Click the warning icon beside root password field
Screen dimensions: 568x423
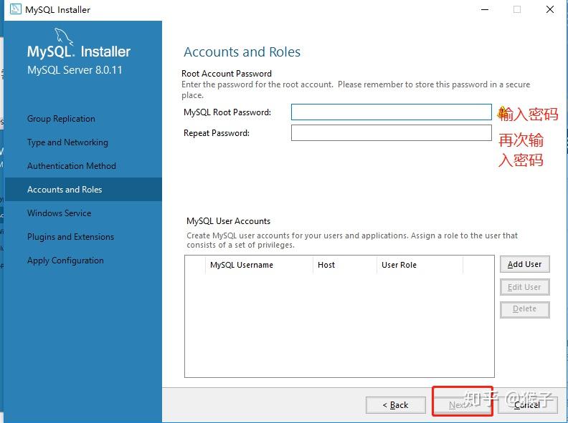pyautogui.click(x=502, y=112)
